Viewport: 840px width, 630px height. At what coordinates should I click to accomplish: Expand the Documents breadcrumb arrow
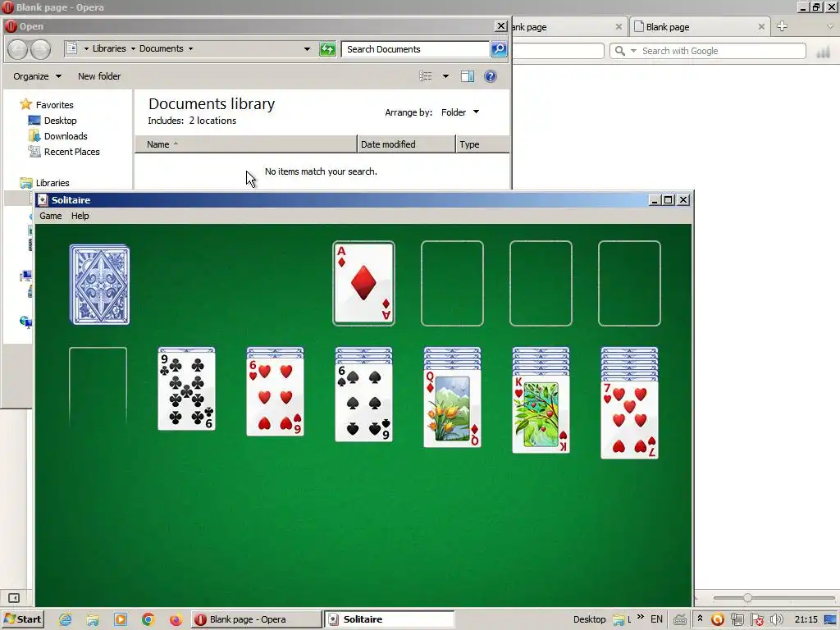(190, 48)
